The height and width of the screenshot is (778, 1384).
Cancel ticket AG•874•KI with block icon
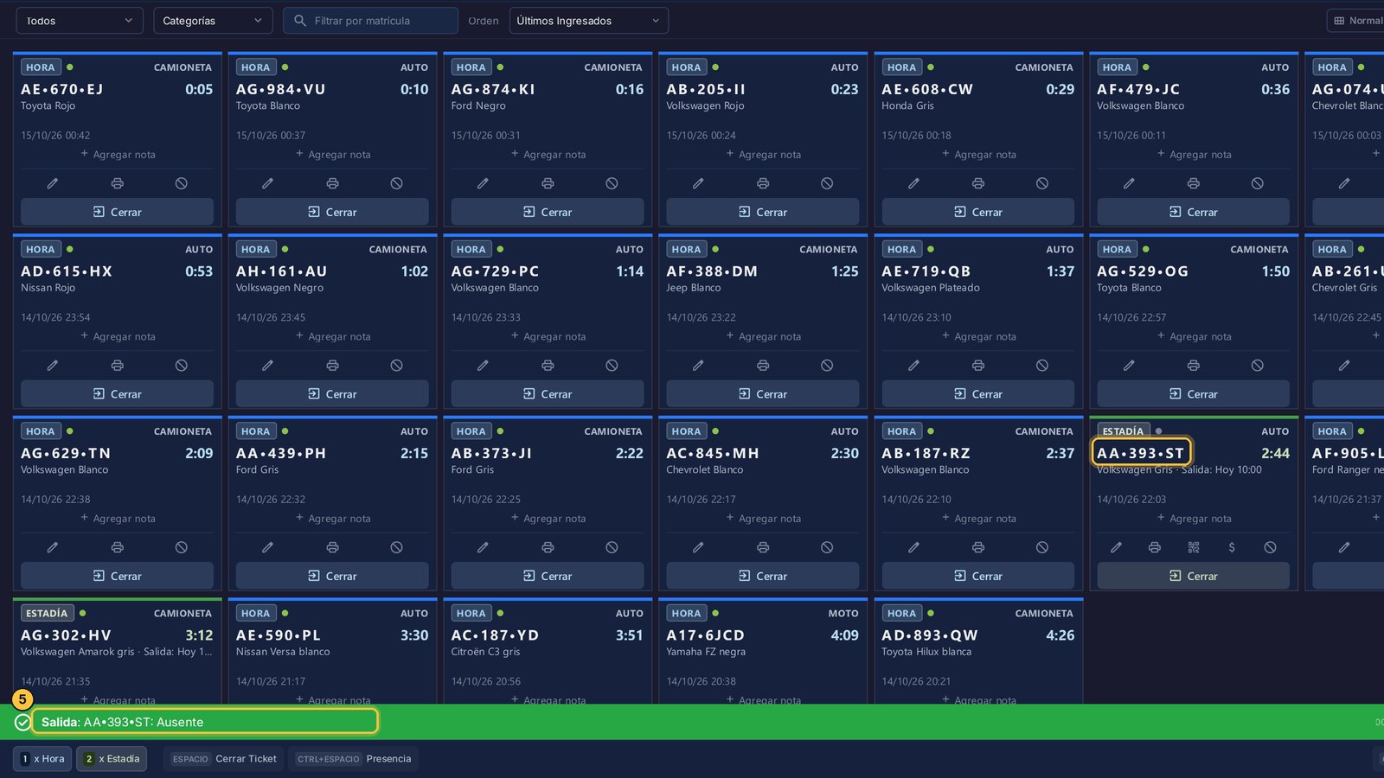612,183
